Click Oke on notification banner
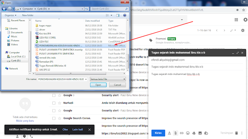This screenshot has width=248, height=139. [x=65, y=130]
